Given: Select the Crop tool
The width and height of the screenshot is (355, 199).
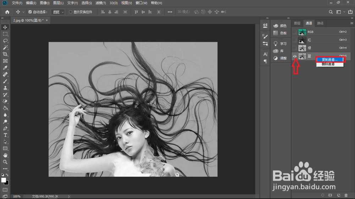Looking at the screenshot, I should [x=5, y=54].
